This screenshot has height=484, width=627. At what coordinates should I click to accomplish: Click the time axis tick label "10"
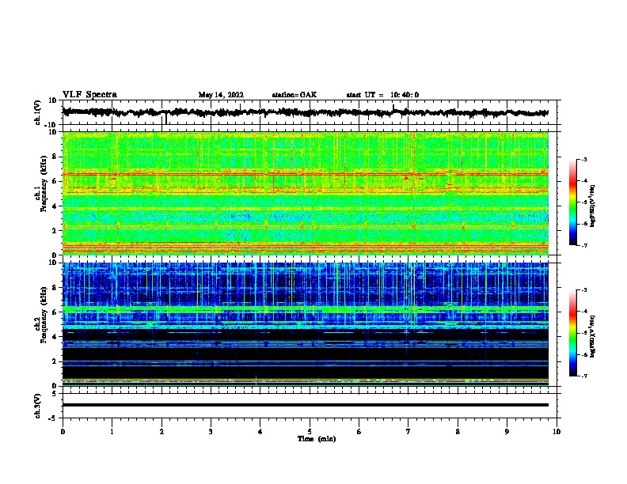[x=557, y=432]
